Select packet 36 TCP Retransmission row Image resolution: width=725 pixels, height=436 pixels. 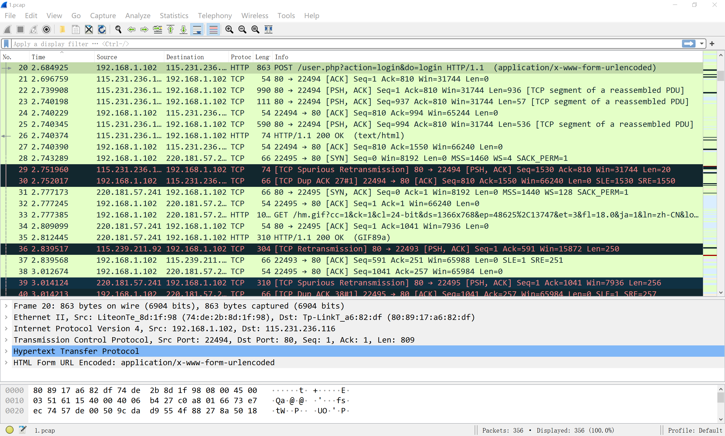[351, 249]
